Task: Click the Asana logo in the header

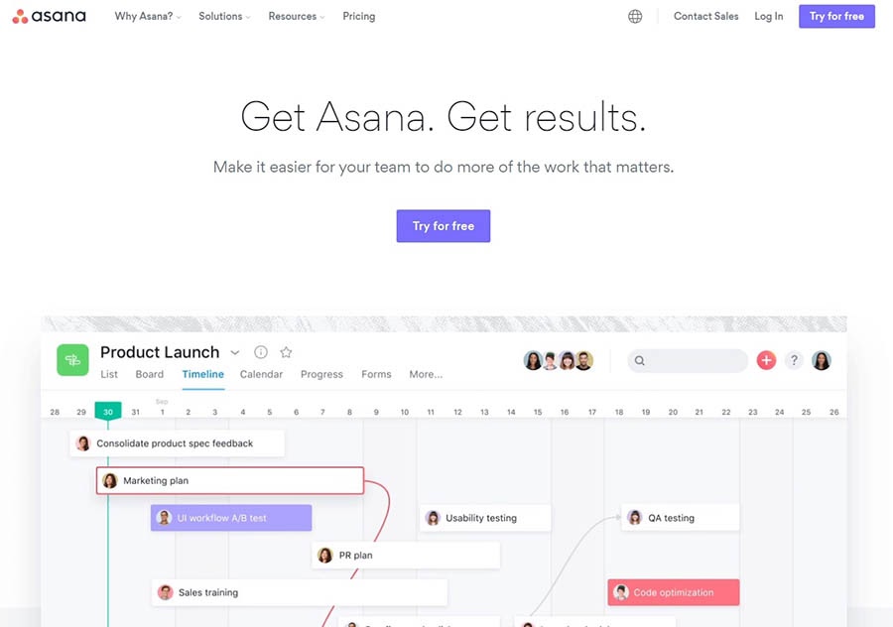Action: pyautogui.click(x=49, y=16)
